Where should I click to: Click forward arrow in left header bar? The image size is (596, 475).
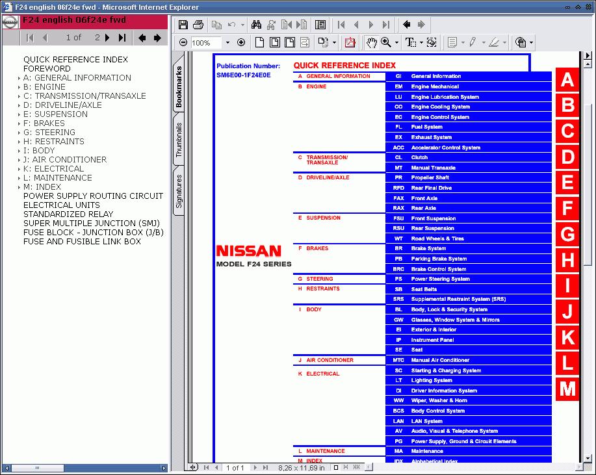157,38
